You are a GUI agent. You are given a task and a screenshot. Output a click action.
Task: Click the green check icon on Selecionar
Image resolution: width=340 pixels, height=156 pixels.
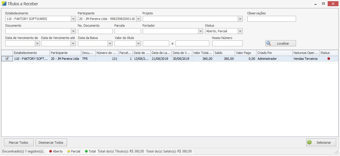310,143
